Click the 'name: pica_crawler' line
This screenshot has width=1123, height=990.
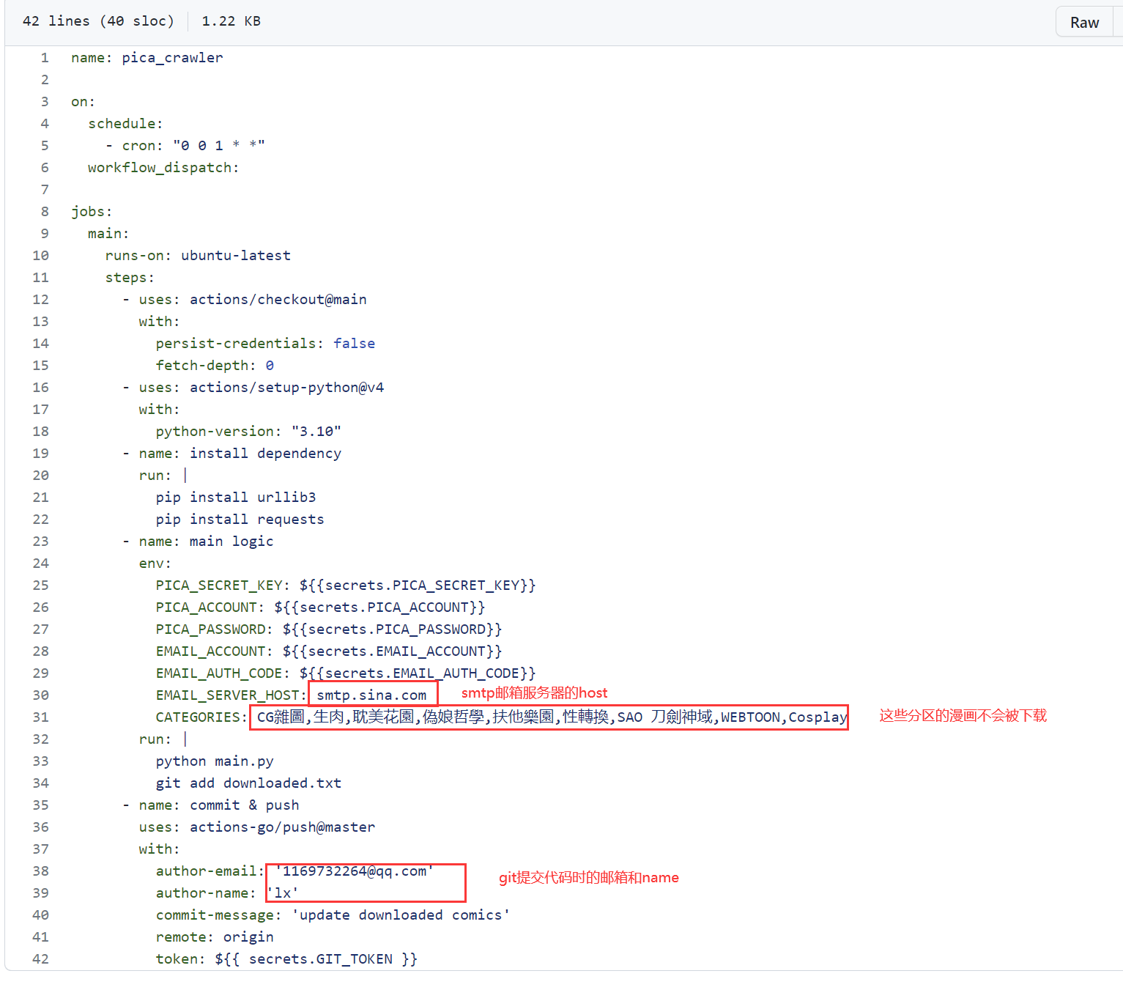tap(147, 58)
